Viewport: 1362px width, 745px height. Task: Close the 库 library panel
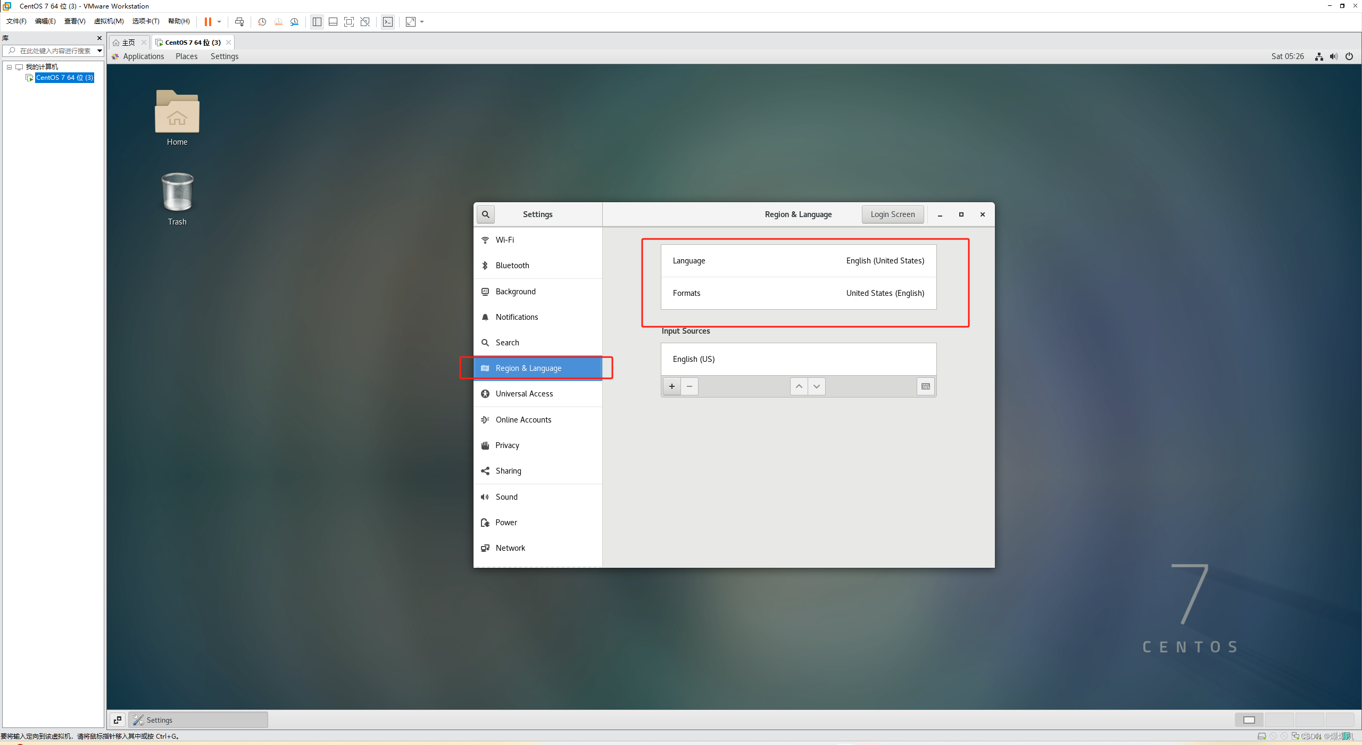pos(99,38)
